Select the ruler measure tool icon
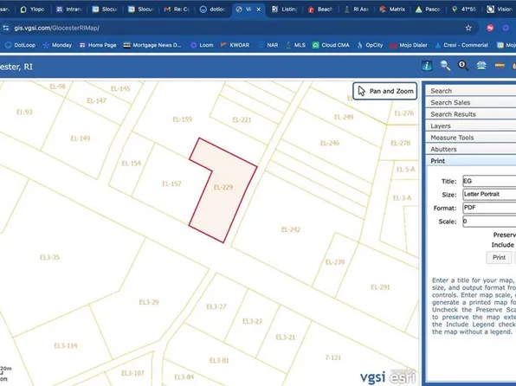This screenshot has height=386, width=516. click(x=500, y=66)
